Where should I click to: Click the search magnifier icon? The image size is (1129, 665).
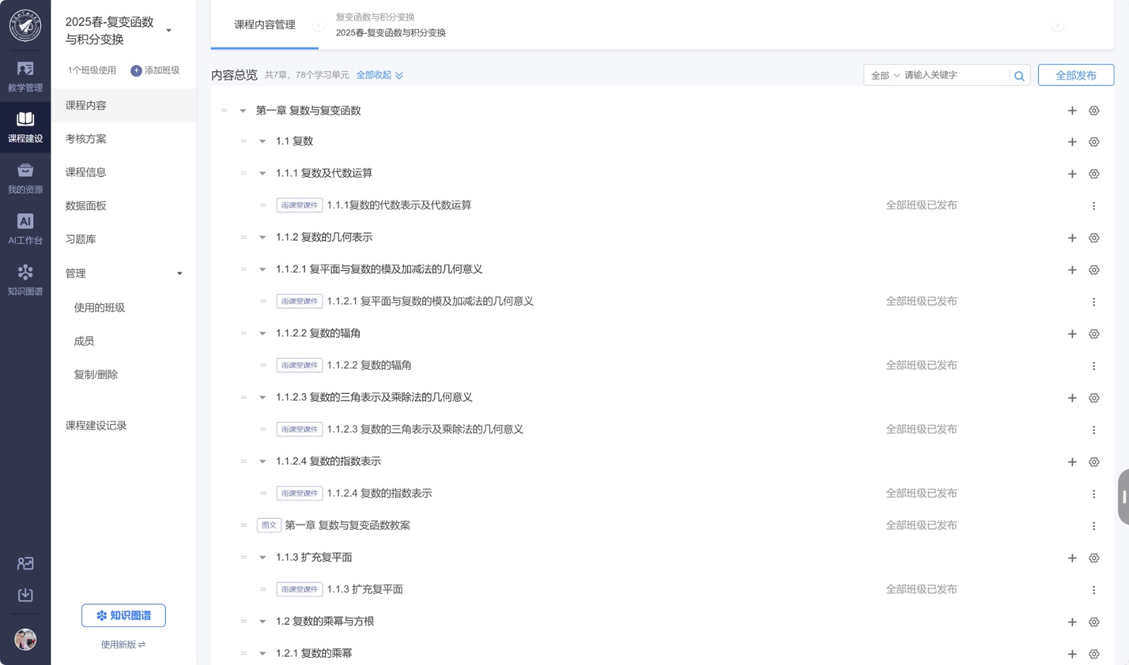click(1019, 76)
